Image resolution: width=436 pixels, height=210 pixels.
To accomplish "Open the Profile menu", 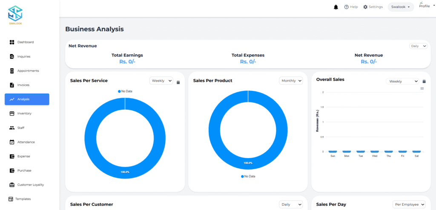I will pyautogui.click(x=425, y=6).
